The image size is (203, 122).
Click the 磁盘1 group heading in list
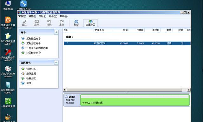tap(69, 37)
